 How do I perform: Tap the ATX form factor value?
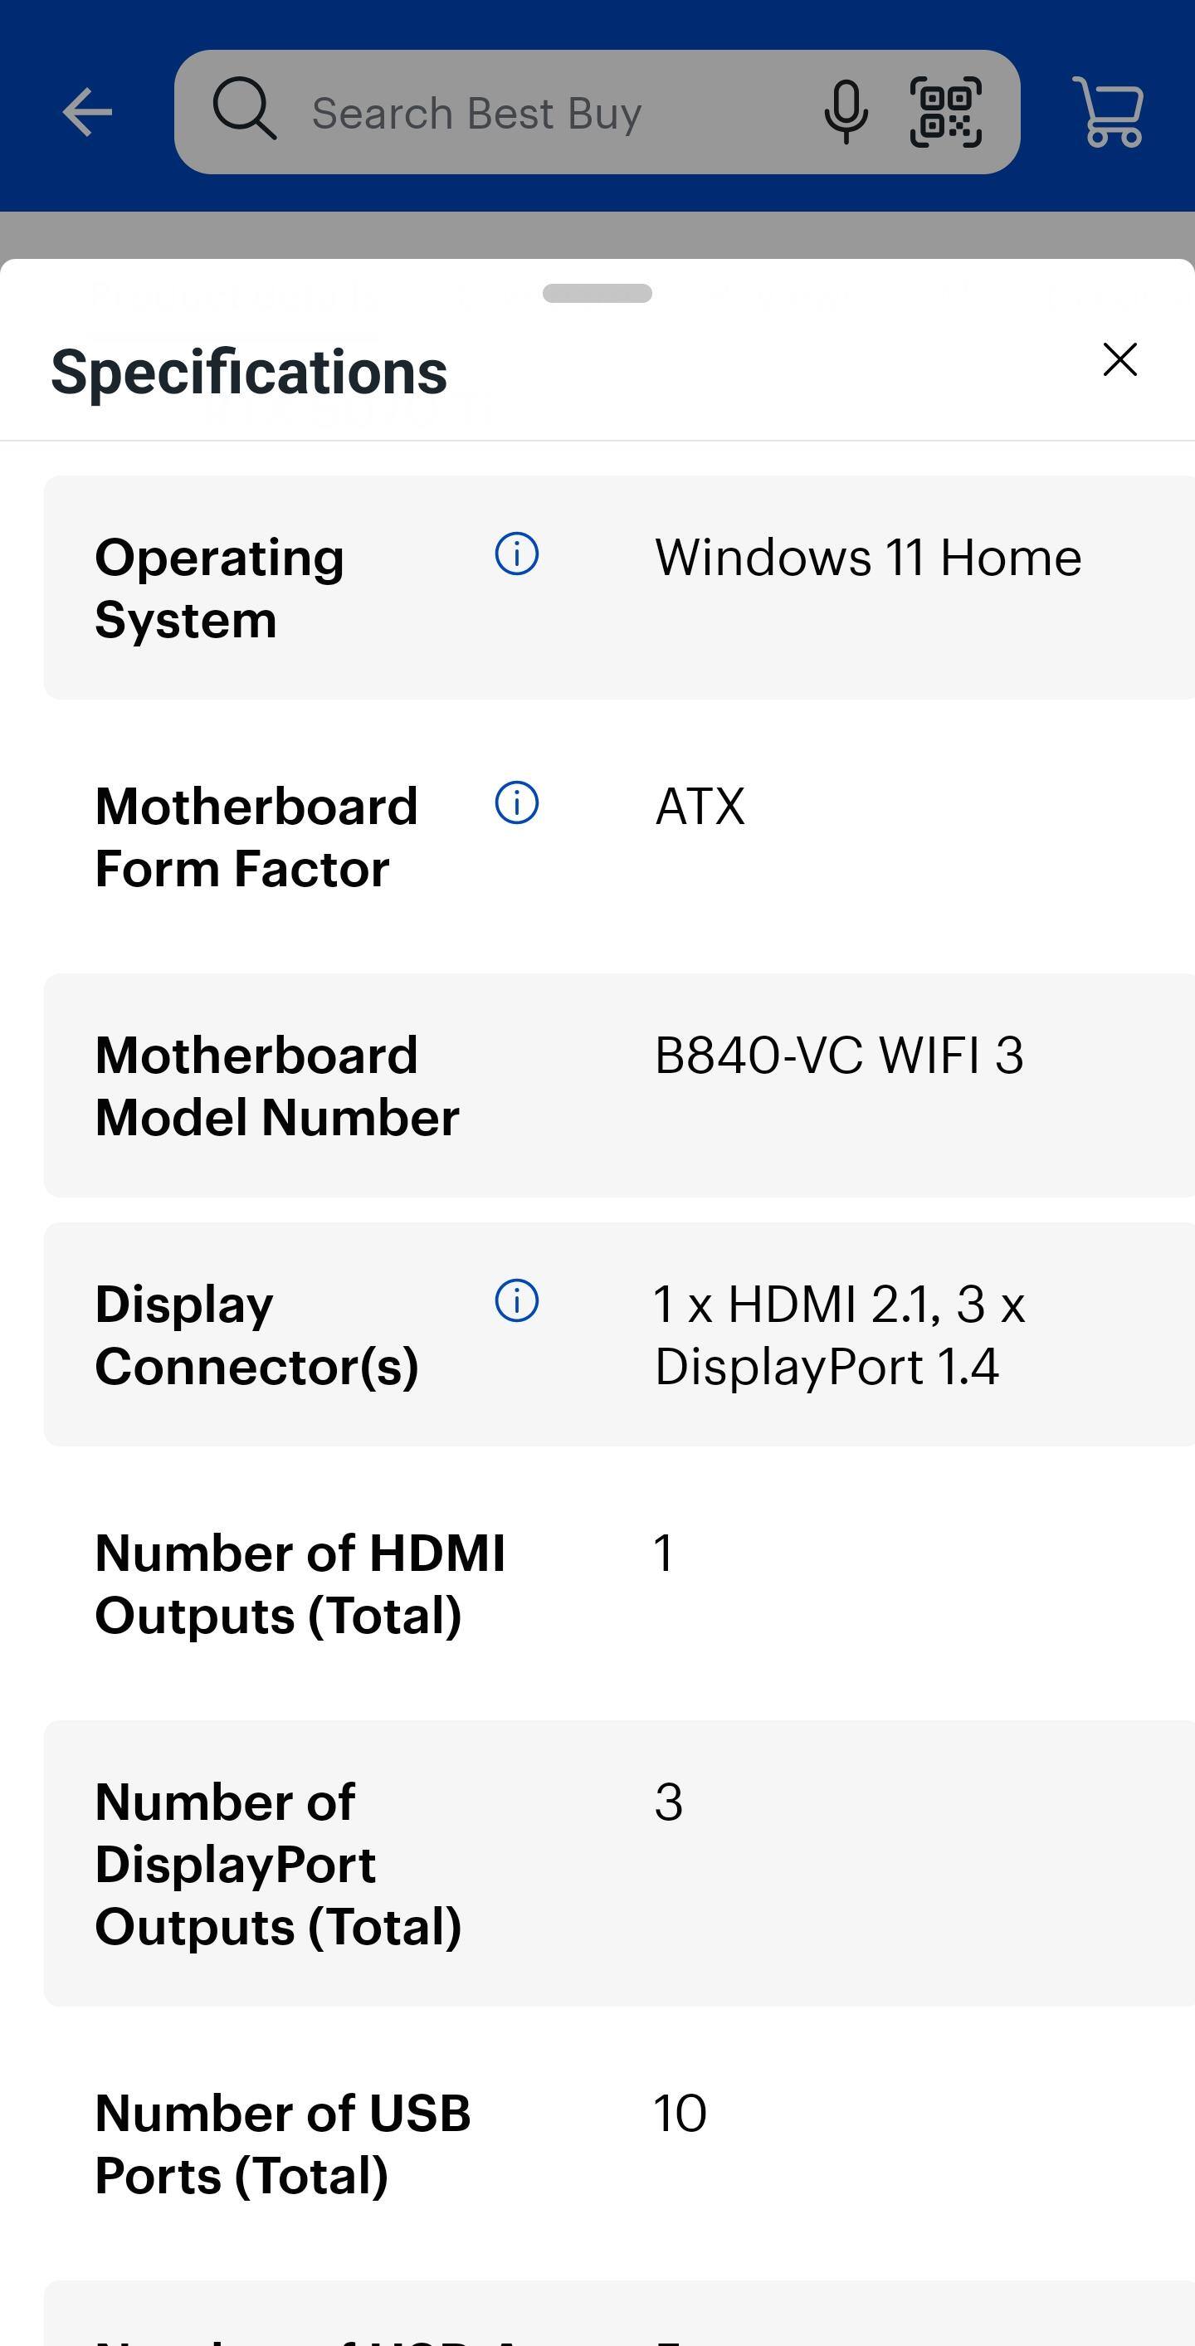(x=700, y=807)
